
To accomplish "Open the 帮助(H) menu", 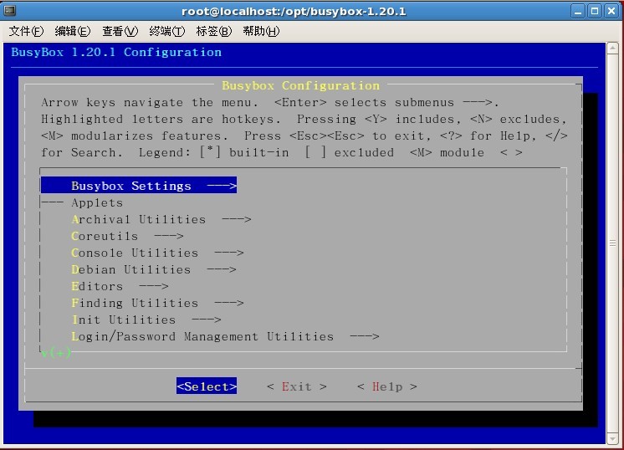I will tap(261, 31).
